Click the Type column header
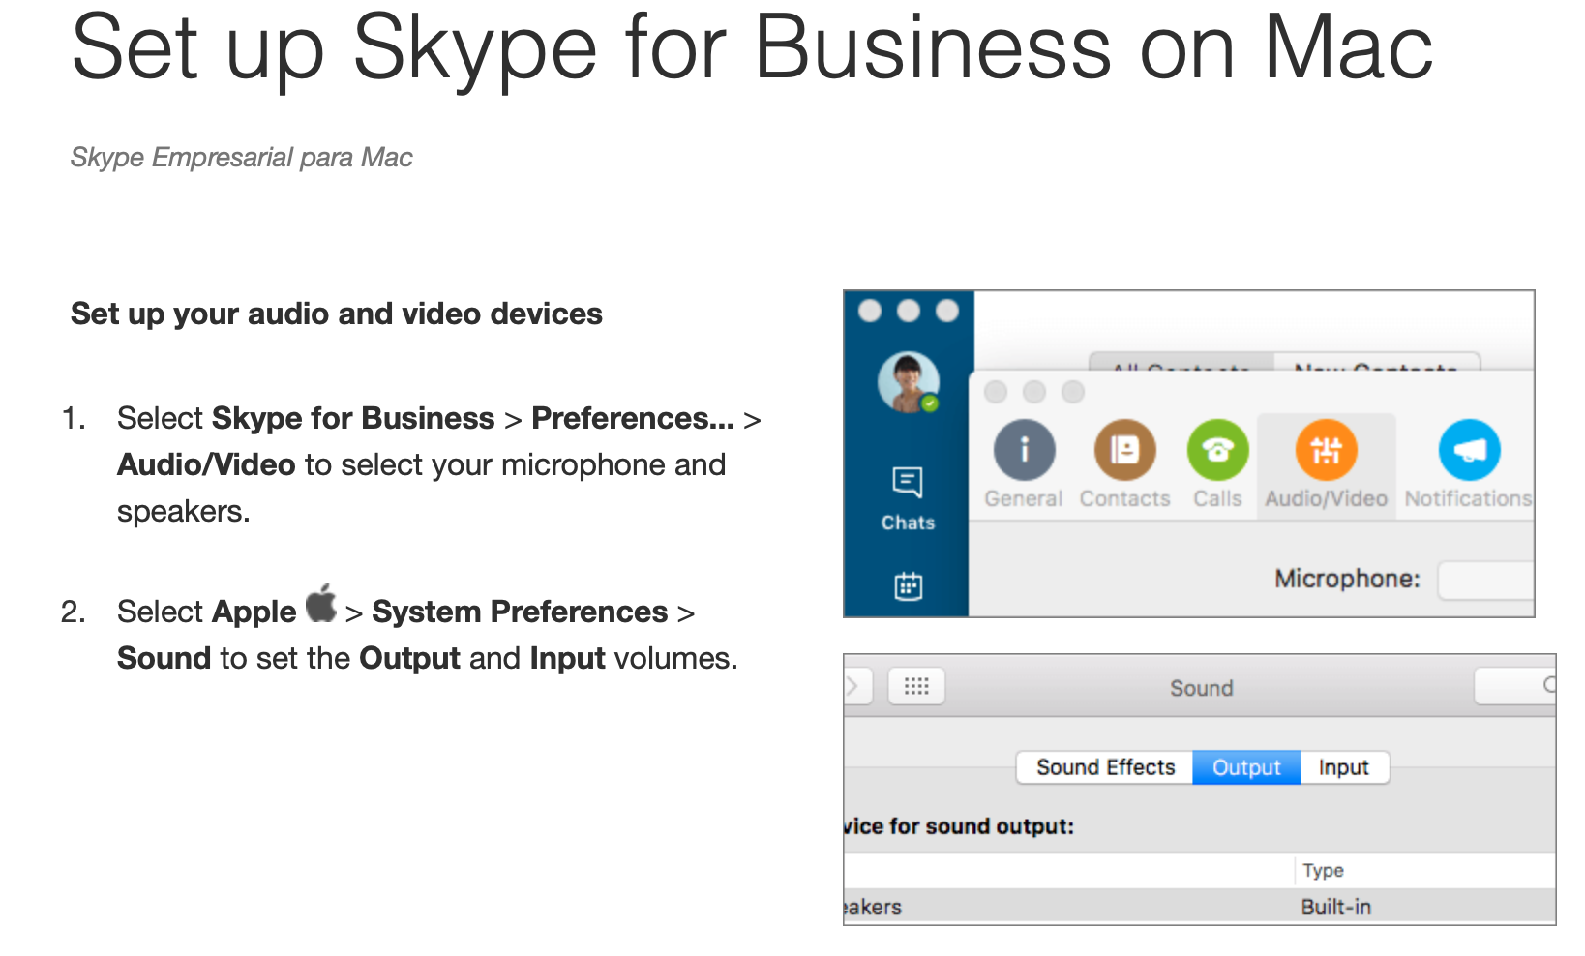Image resolution: width=1585 pixels, height=956 pixels. pos(1323,870)
